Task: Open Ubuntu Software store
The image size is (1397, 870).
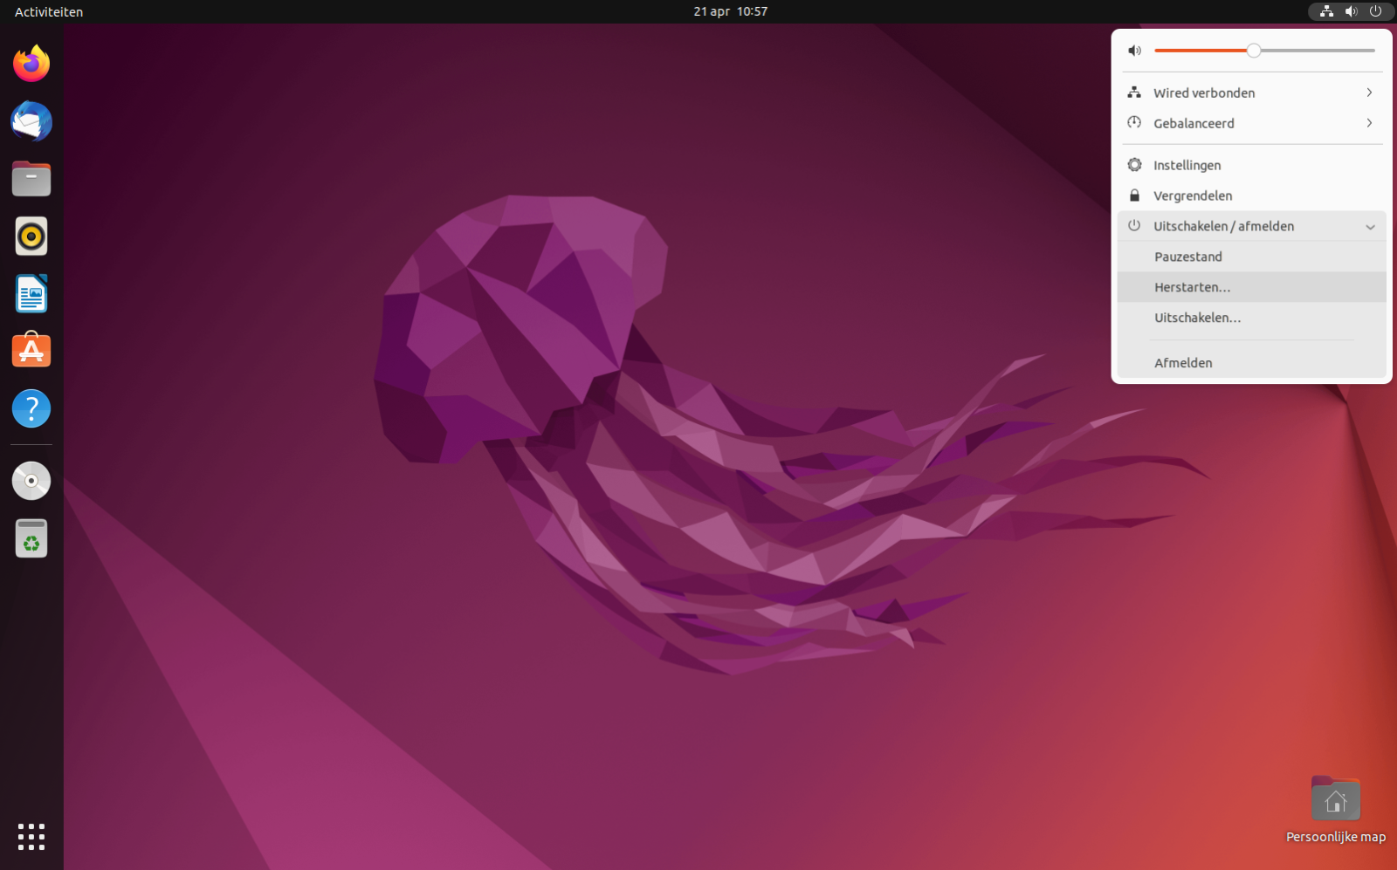Action: coord(31,351)
